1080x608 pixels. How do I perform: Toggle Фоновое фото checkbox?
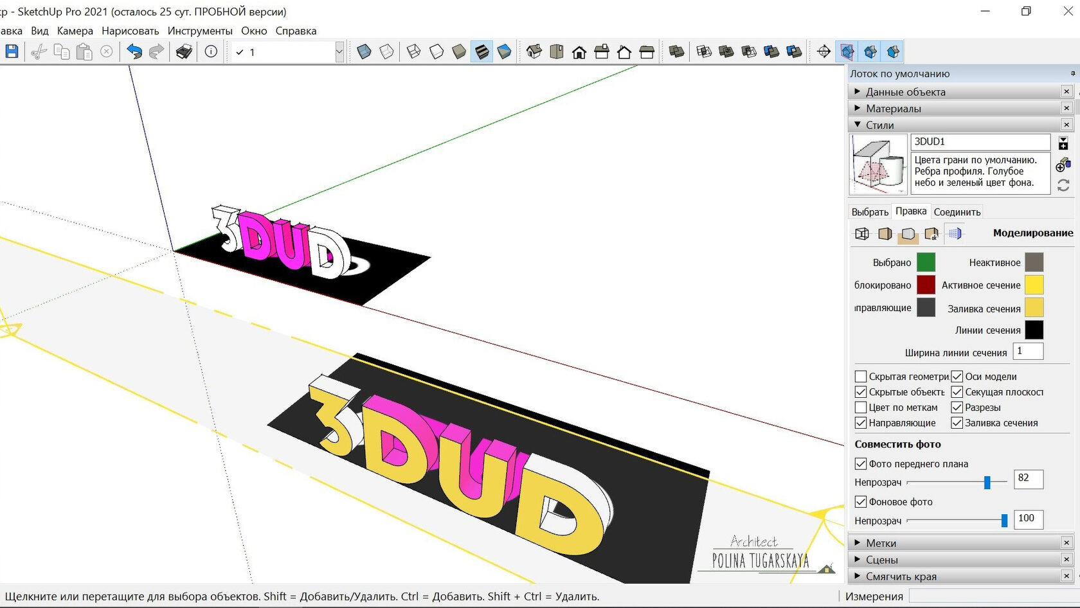[x=861, y=501]
